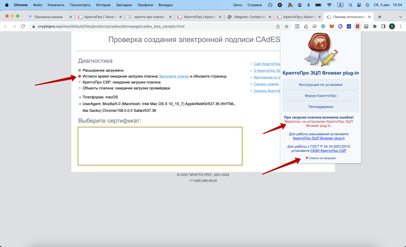Toggle the Chrome side panel icon
Screen dimensions: 406x247
383,26
